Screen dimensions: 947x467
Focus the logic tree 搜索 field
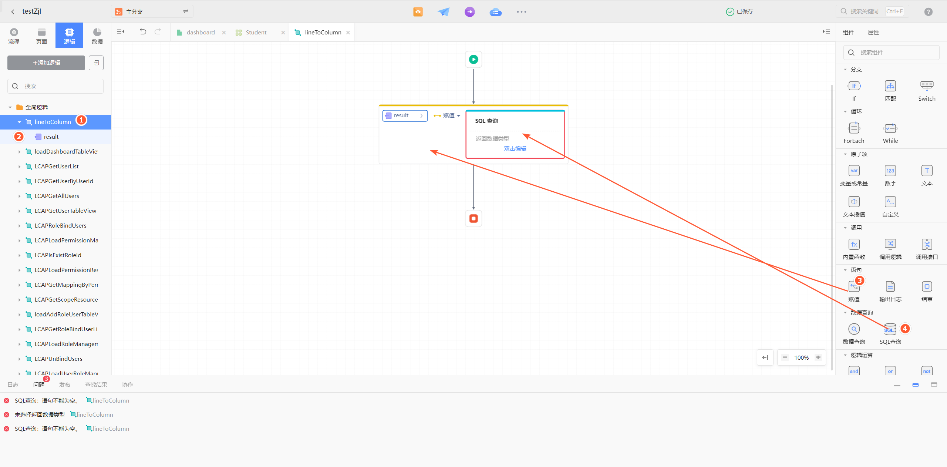pos(55,86)
